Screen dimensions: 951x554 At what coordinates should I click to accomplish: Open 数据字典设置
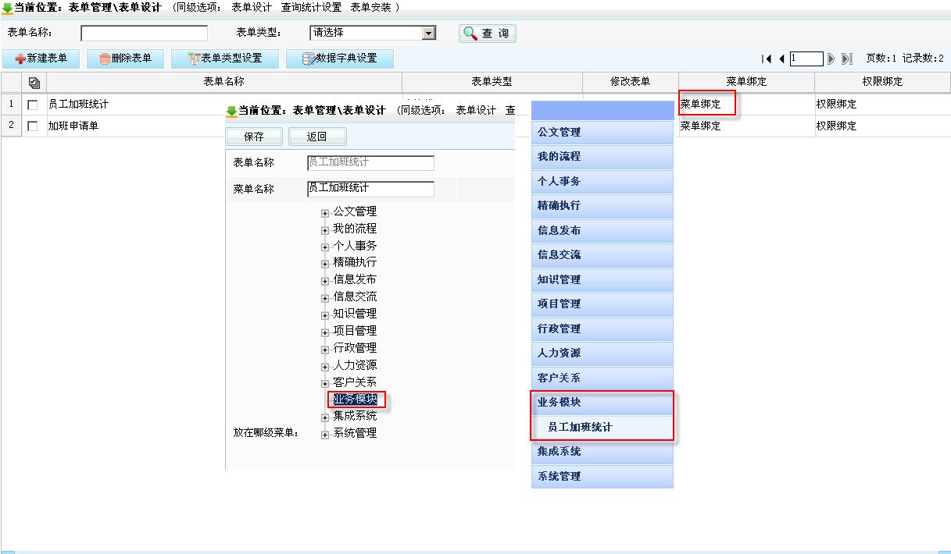tap(339, 59)
